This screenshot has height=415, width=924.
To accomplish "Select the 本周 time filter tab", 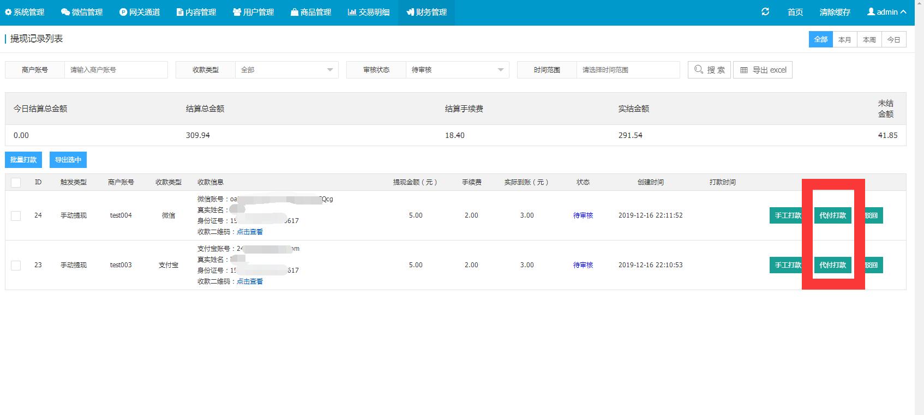I will tap(869, 39).
